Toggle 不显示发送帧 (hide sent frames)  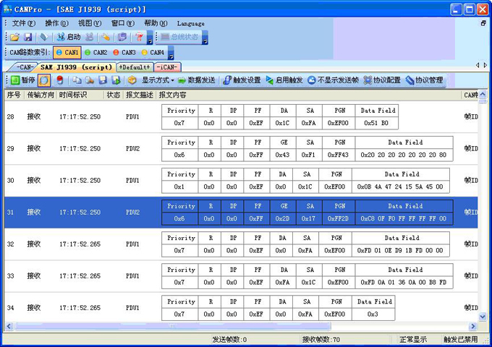tap(333, 80)
